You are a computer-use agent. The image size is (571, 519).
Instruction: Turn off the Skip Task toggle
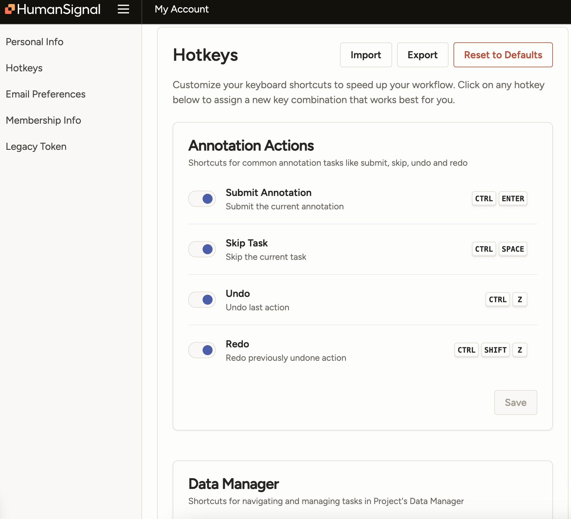point(202,249)
